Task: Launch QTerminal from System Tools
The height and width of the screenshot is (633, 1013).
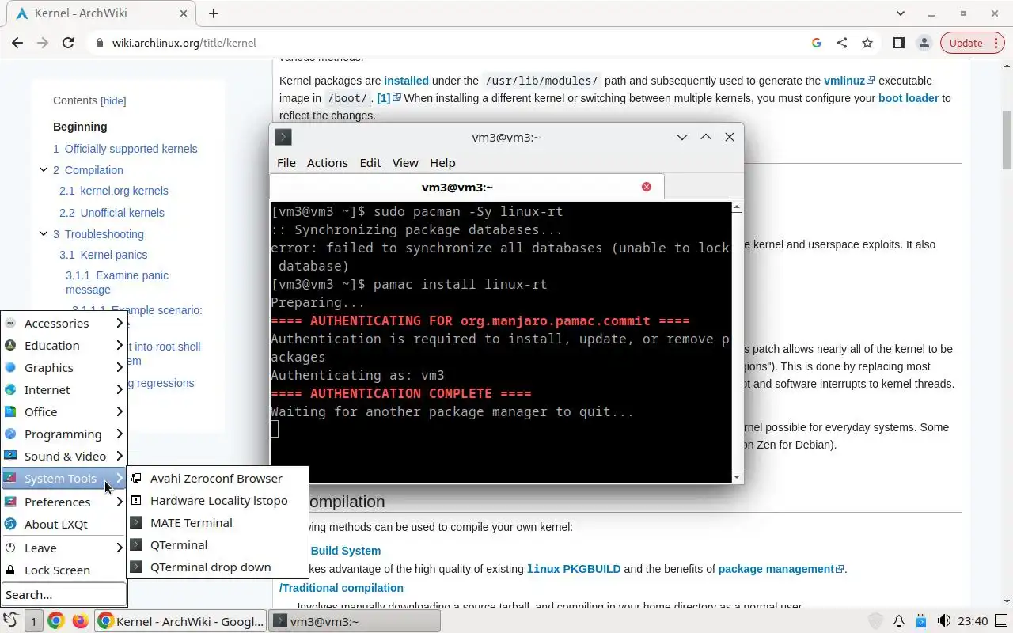Action: (217, 544)
